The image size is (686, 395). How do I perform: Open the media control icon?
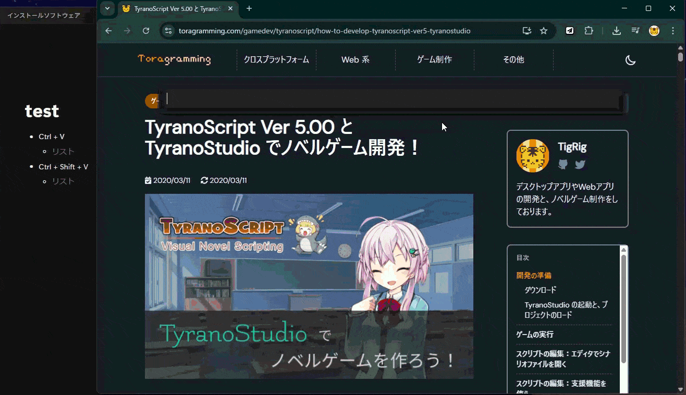[x=635, y=31]
